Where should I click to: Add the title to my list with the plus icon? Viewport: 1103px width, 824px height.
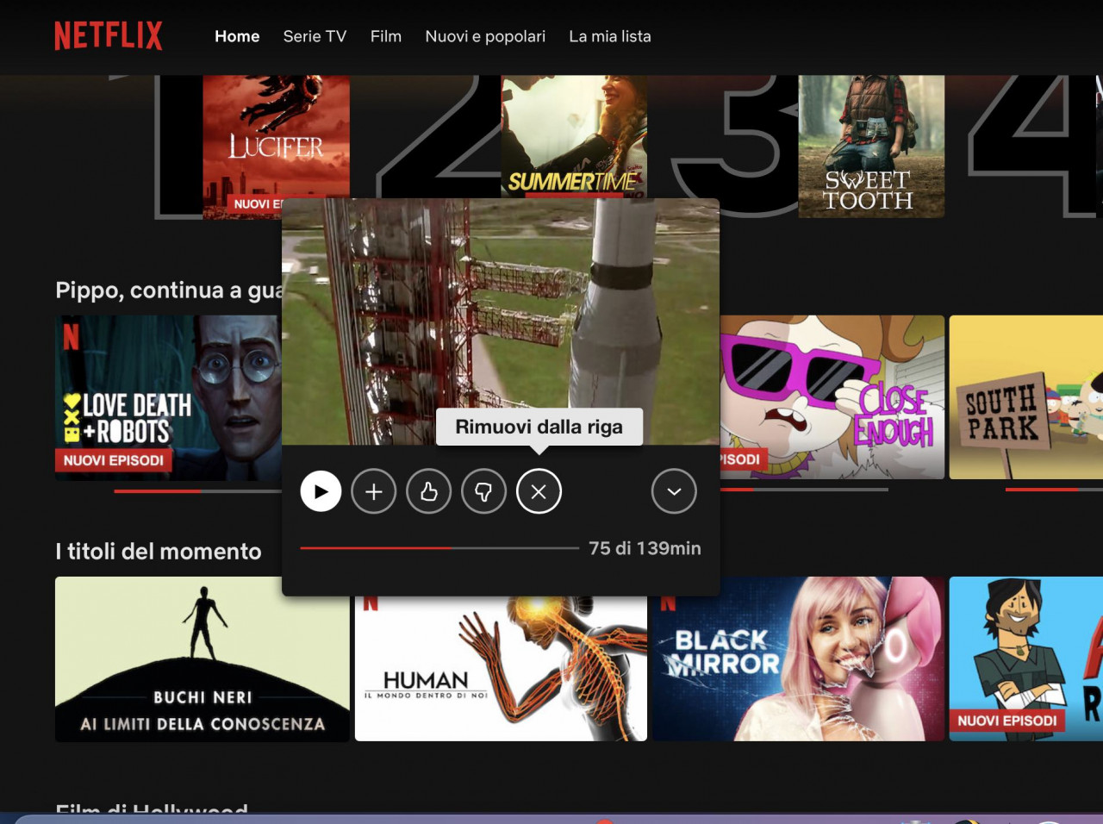tap(374, 491)
